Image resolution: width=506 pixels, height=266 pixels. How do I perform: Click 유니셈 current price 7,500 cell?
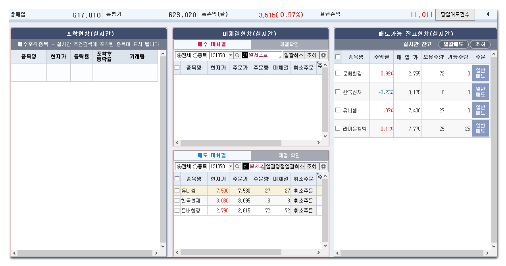tap(218, 191)
